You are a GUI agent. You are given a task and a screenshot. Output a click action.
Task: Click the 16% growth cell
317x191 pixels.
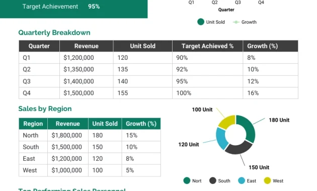coord(270,93)
